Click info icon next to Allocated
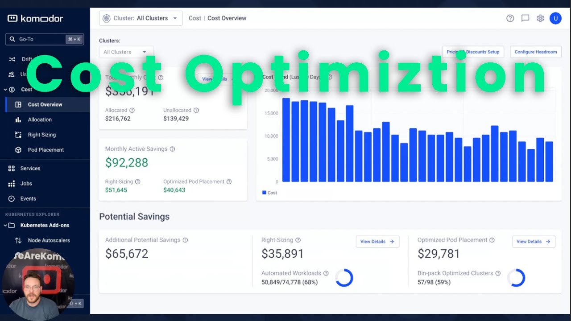 click(132, 110)
